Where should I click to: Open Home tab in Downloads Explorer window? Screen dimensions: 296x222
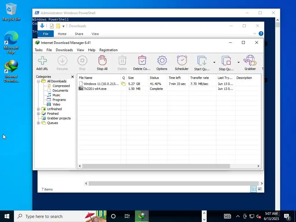62,34
